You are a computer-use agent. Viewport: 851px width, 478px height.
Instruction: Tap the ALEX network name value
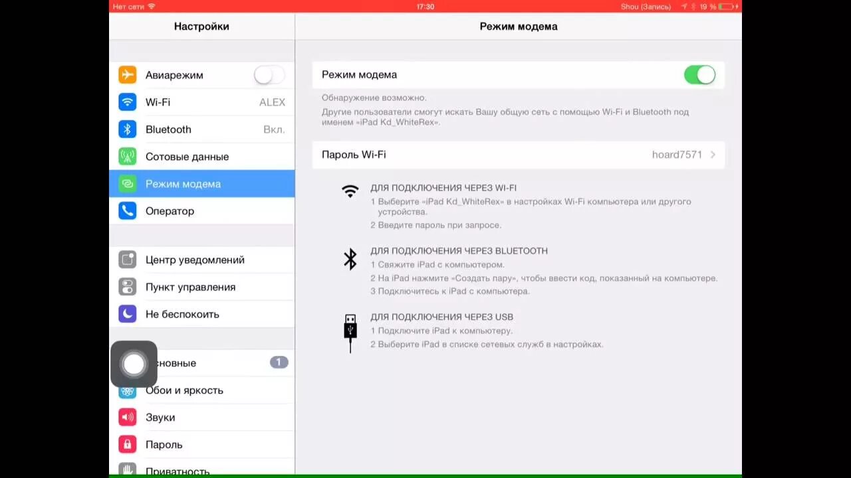tap(272, 102)
